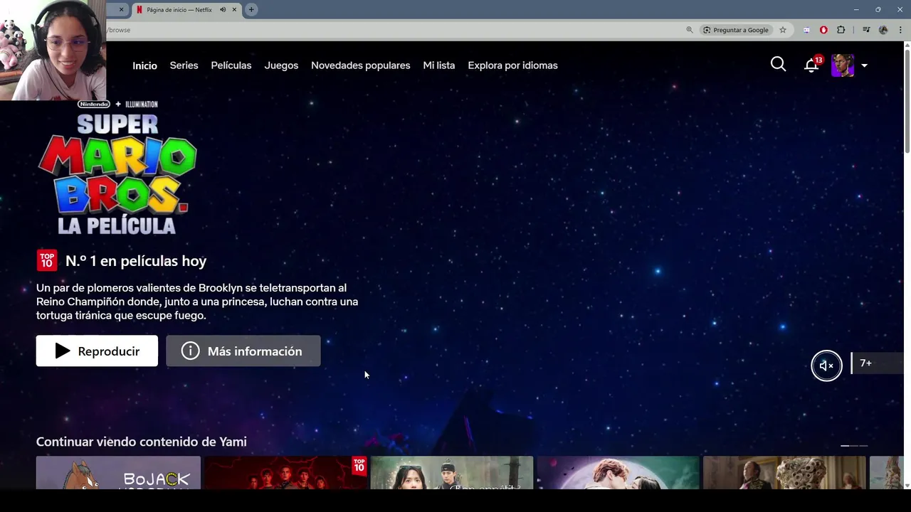Viewport: 911px width, 512px height.
Task: Click the Google Lens icon in Preguntar a Google
Action: (x=707, y=30)
